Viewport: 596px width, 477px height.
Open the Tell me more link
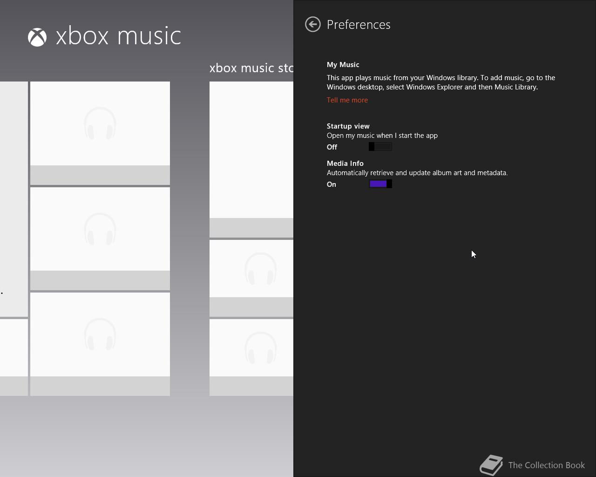347,100
